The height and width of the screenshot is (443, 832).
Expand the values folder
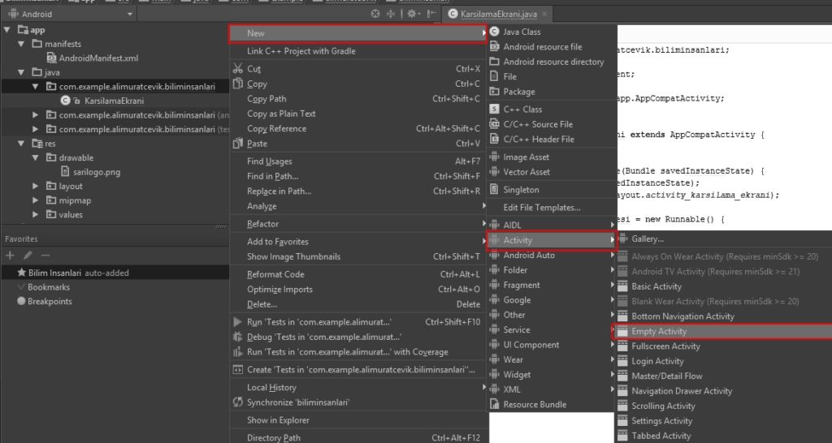coord(35,215)
